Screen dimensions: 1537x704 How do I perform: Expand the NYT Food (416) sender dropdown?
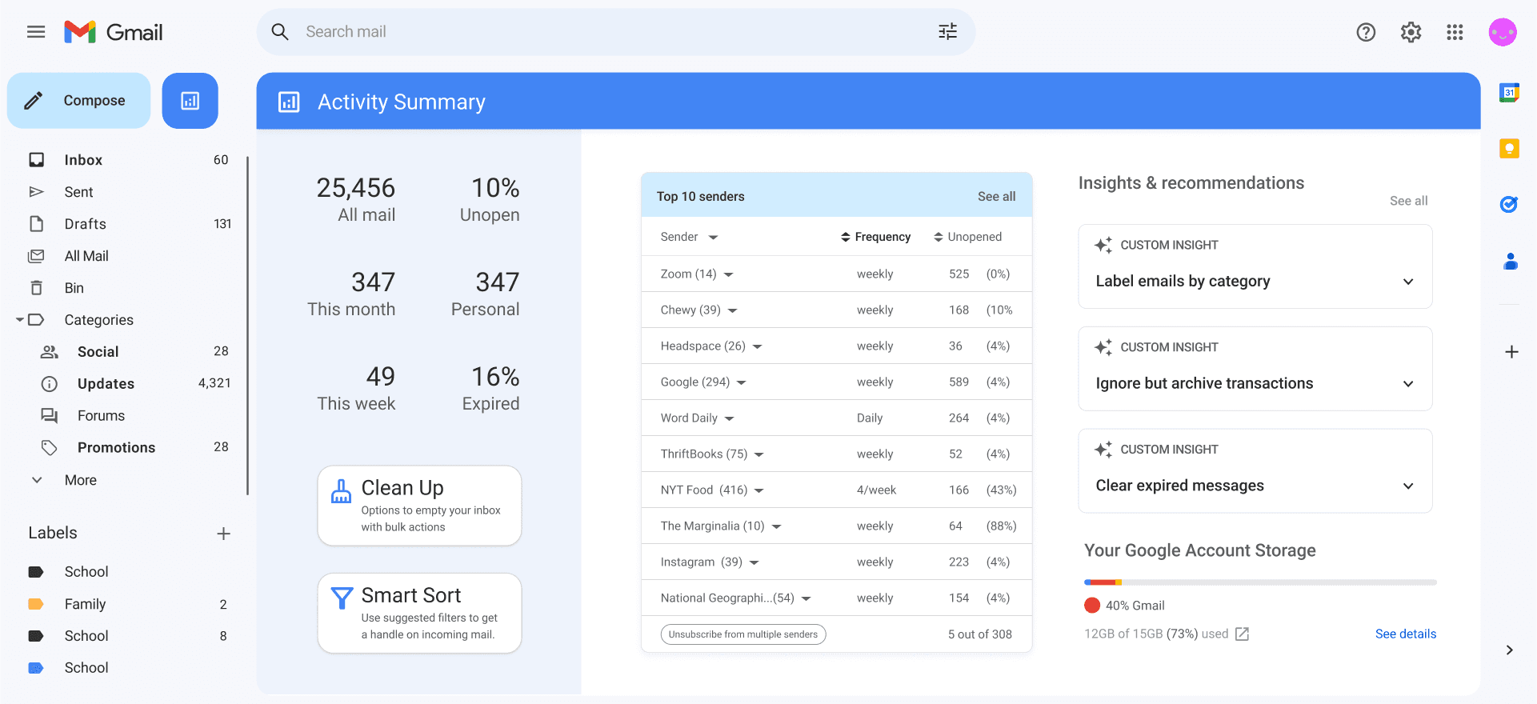pyautogui.click(x=759, y=490)
